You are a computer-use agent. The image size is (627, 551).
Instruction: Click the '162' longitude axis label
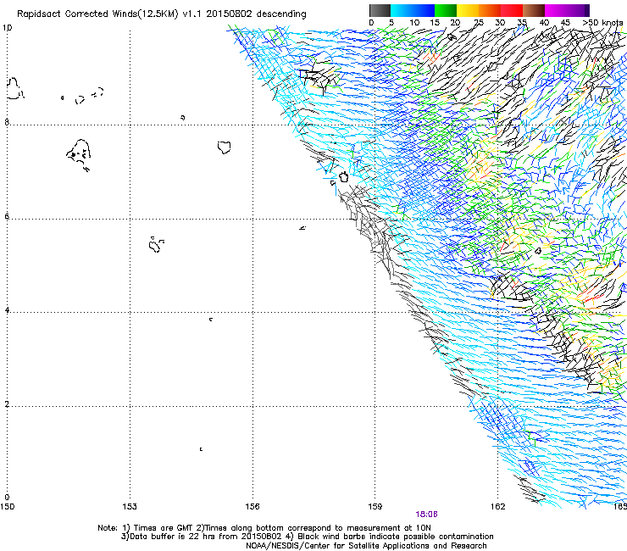[x=498, y=507]
